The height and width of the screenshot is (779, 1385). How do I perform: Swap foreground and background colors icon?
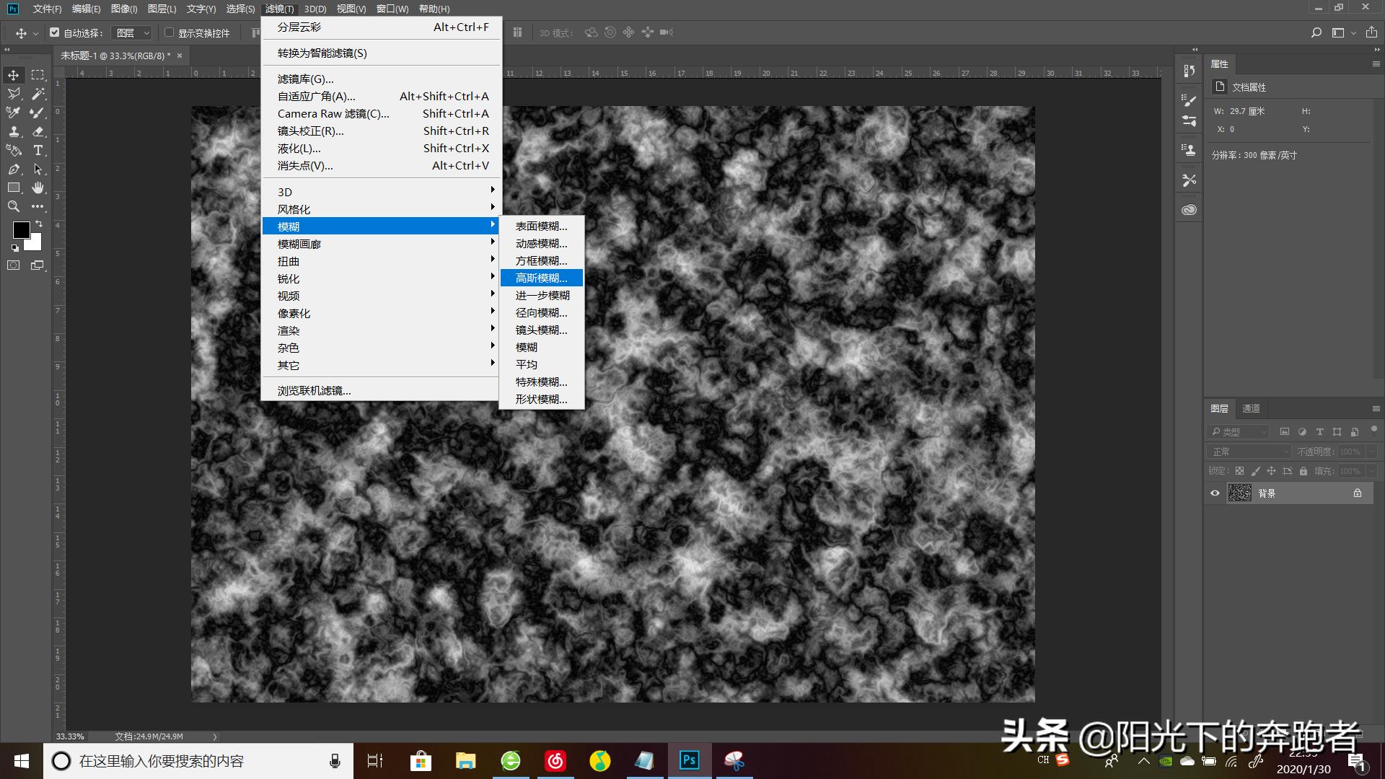[x=39, y=224]
